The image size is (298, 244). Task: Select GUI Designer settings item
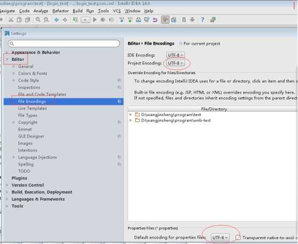pyautogui.click(x=31, y=137)
